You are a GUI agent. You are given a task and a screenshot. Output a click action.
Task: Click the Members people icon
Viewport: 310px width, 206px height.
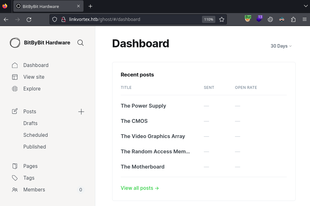15,190
